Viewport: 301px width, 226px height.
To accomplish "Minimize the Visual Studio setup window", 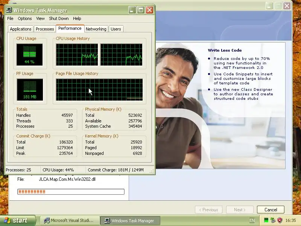I will (269, 6).
